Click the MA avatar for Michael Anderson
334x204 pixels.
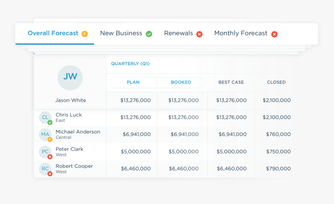[45, 134]
